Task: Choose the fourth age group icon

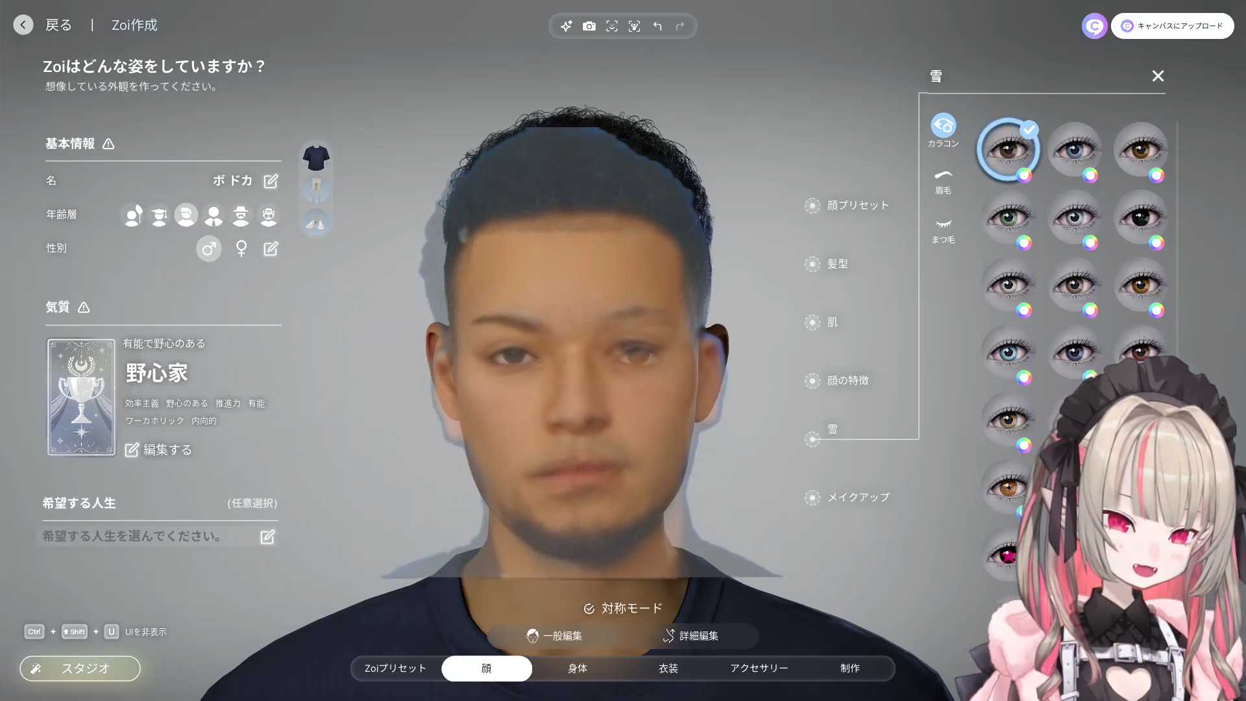Action: (214, 215)
